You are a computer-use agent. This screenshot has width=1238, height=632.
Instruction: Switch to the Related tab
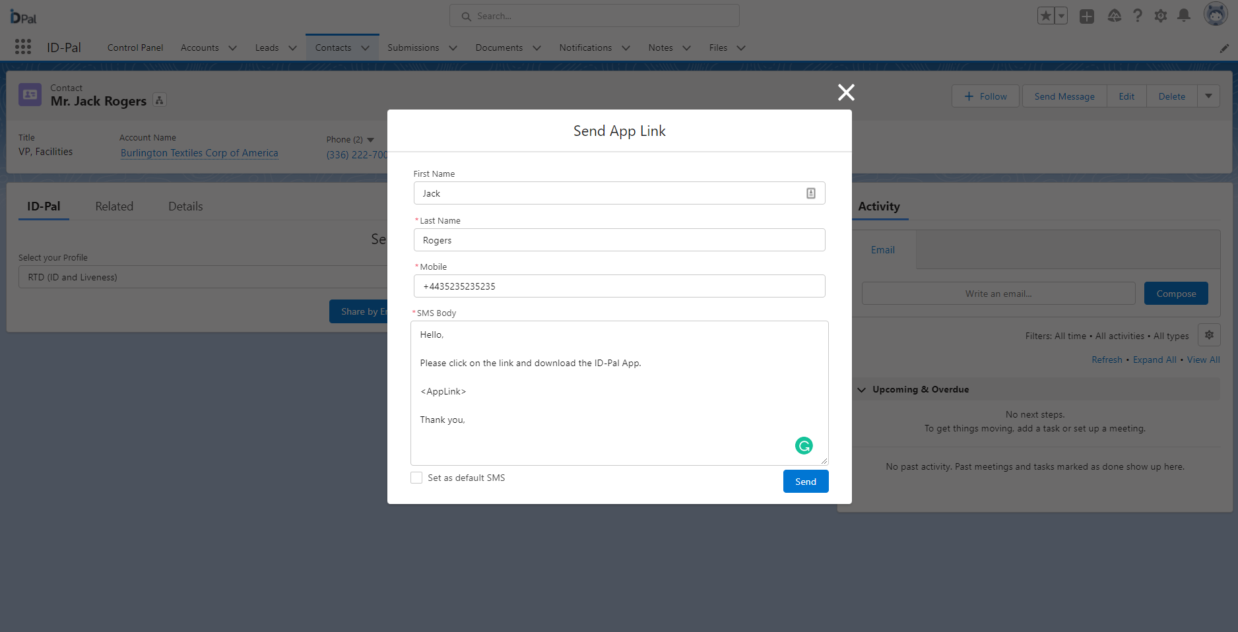point(114,206)
